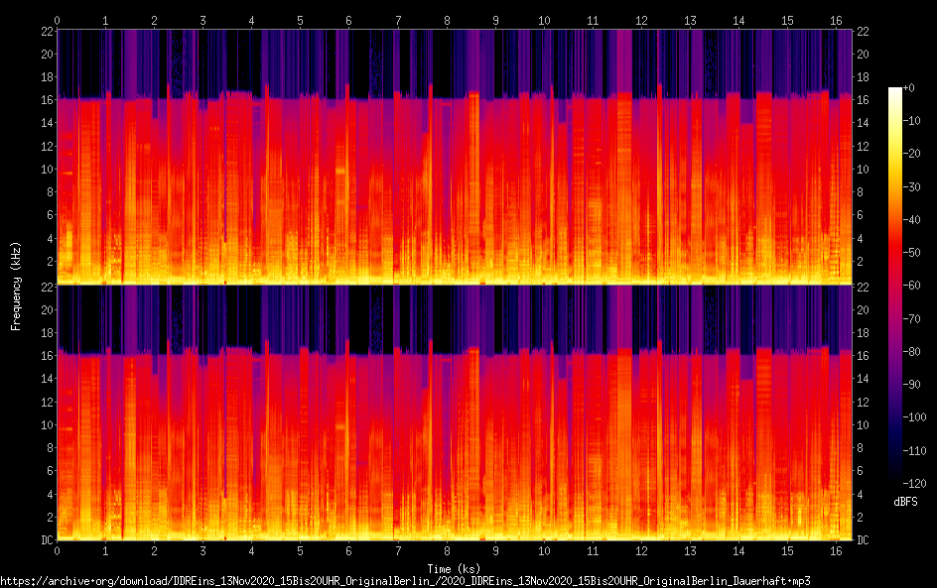Click the "0" tick label on the top time axis
This screenshot has width=937, height=588.
click(x=57, y=21)
